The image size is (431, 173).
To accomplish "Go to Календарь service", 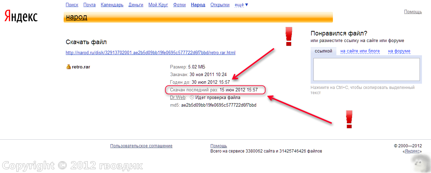I will click(x=112, y=5).
